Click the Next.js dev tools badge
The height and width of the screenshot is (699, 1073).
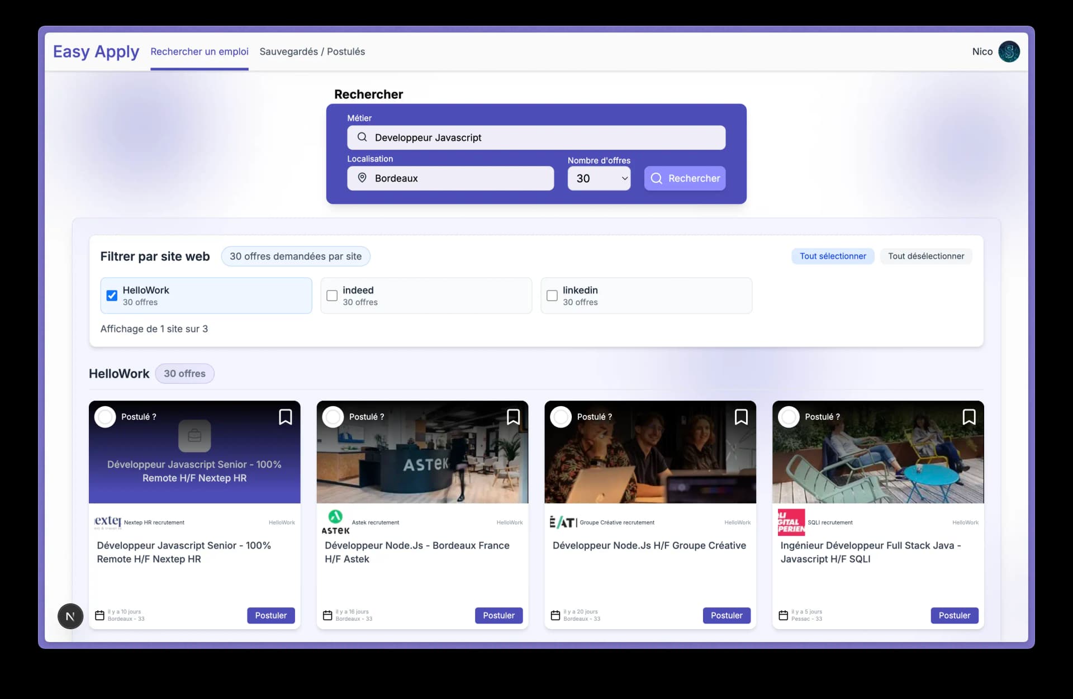[70, 616]
